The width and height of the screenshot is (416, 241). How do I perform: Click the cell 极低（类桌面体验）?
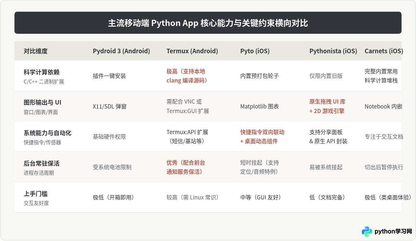point(388,197)
